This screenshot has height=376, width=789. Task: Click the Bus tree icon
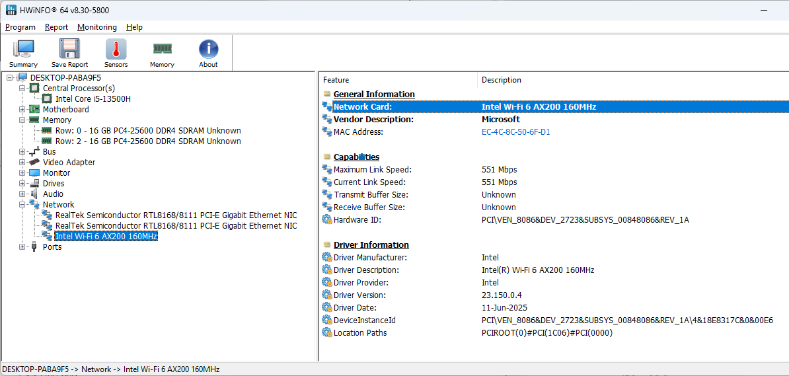coord(35,151)
